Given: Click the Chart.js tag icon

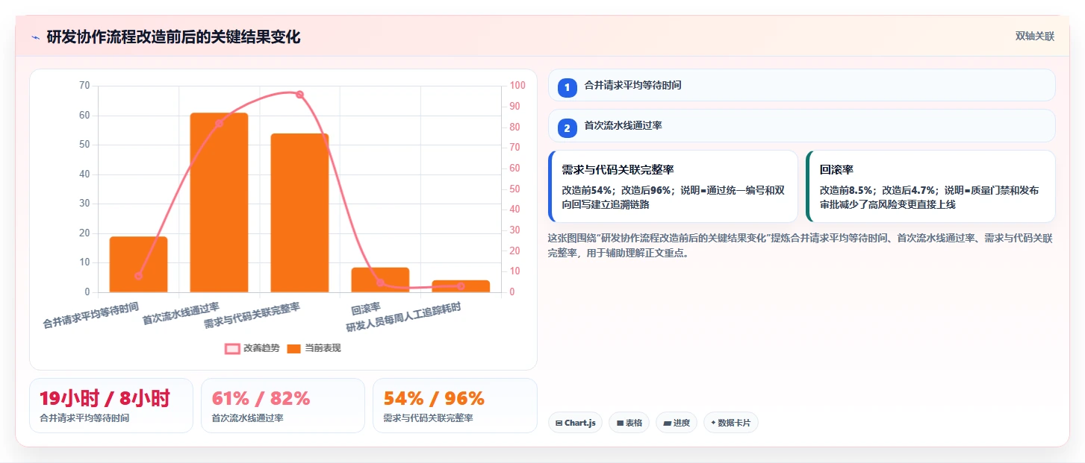Looking at the screenshot, I should (x=559, y=423).
